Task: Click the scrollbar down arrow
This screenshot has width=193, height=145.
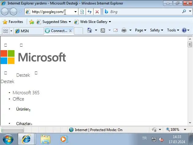Action: click(x=190, y=123)
